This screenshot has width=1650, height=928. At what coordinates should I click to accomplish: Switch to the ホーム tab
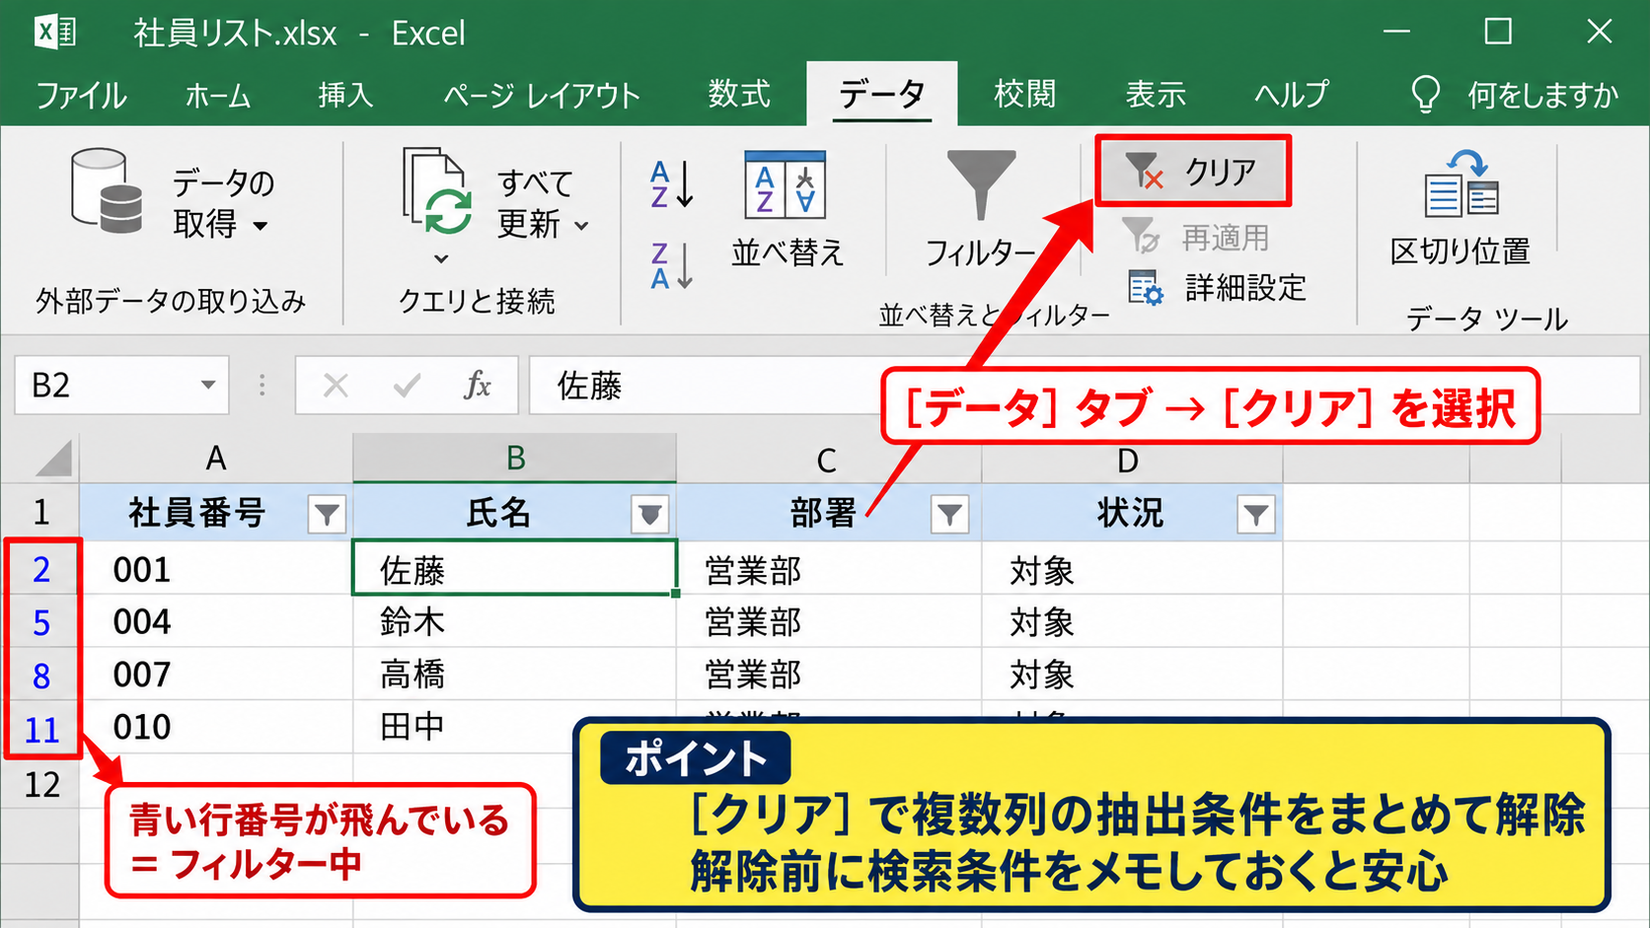(218, 95)
